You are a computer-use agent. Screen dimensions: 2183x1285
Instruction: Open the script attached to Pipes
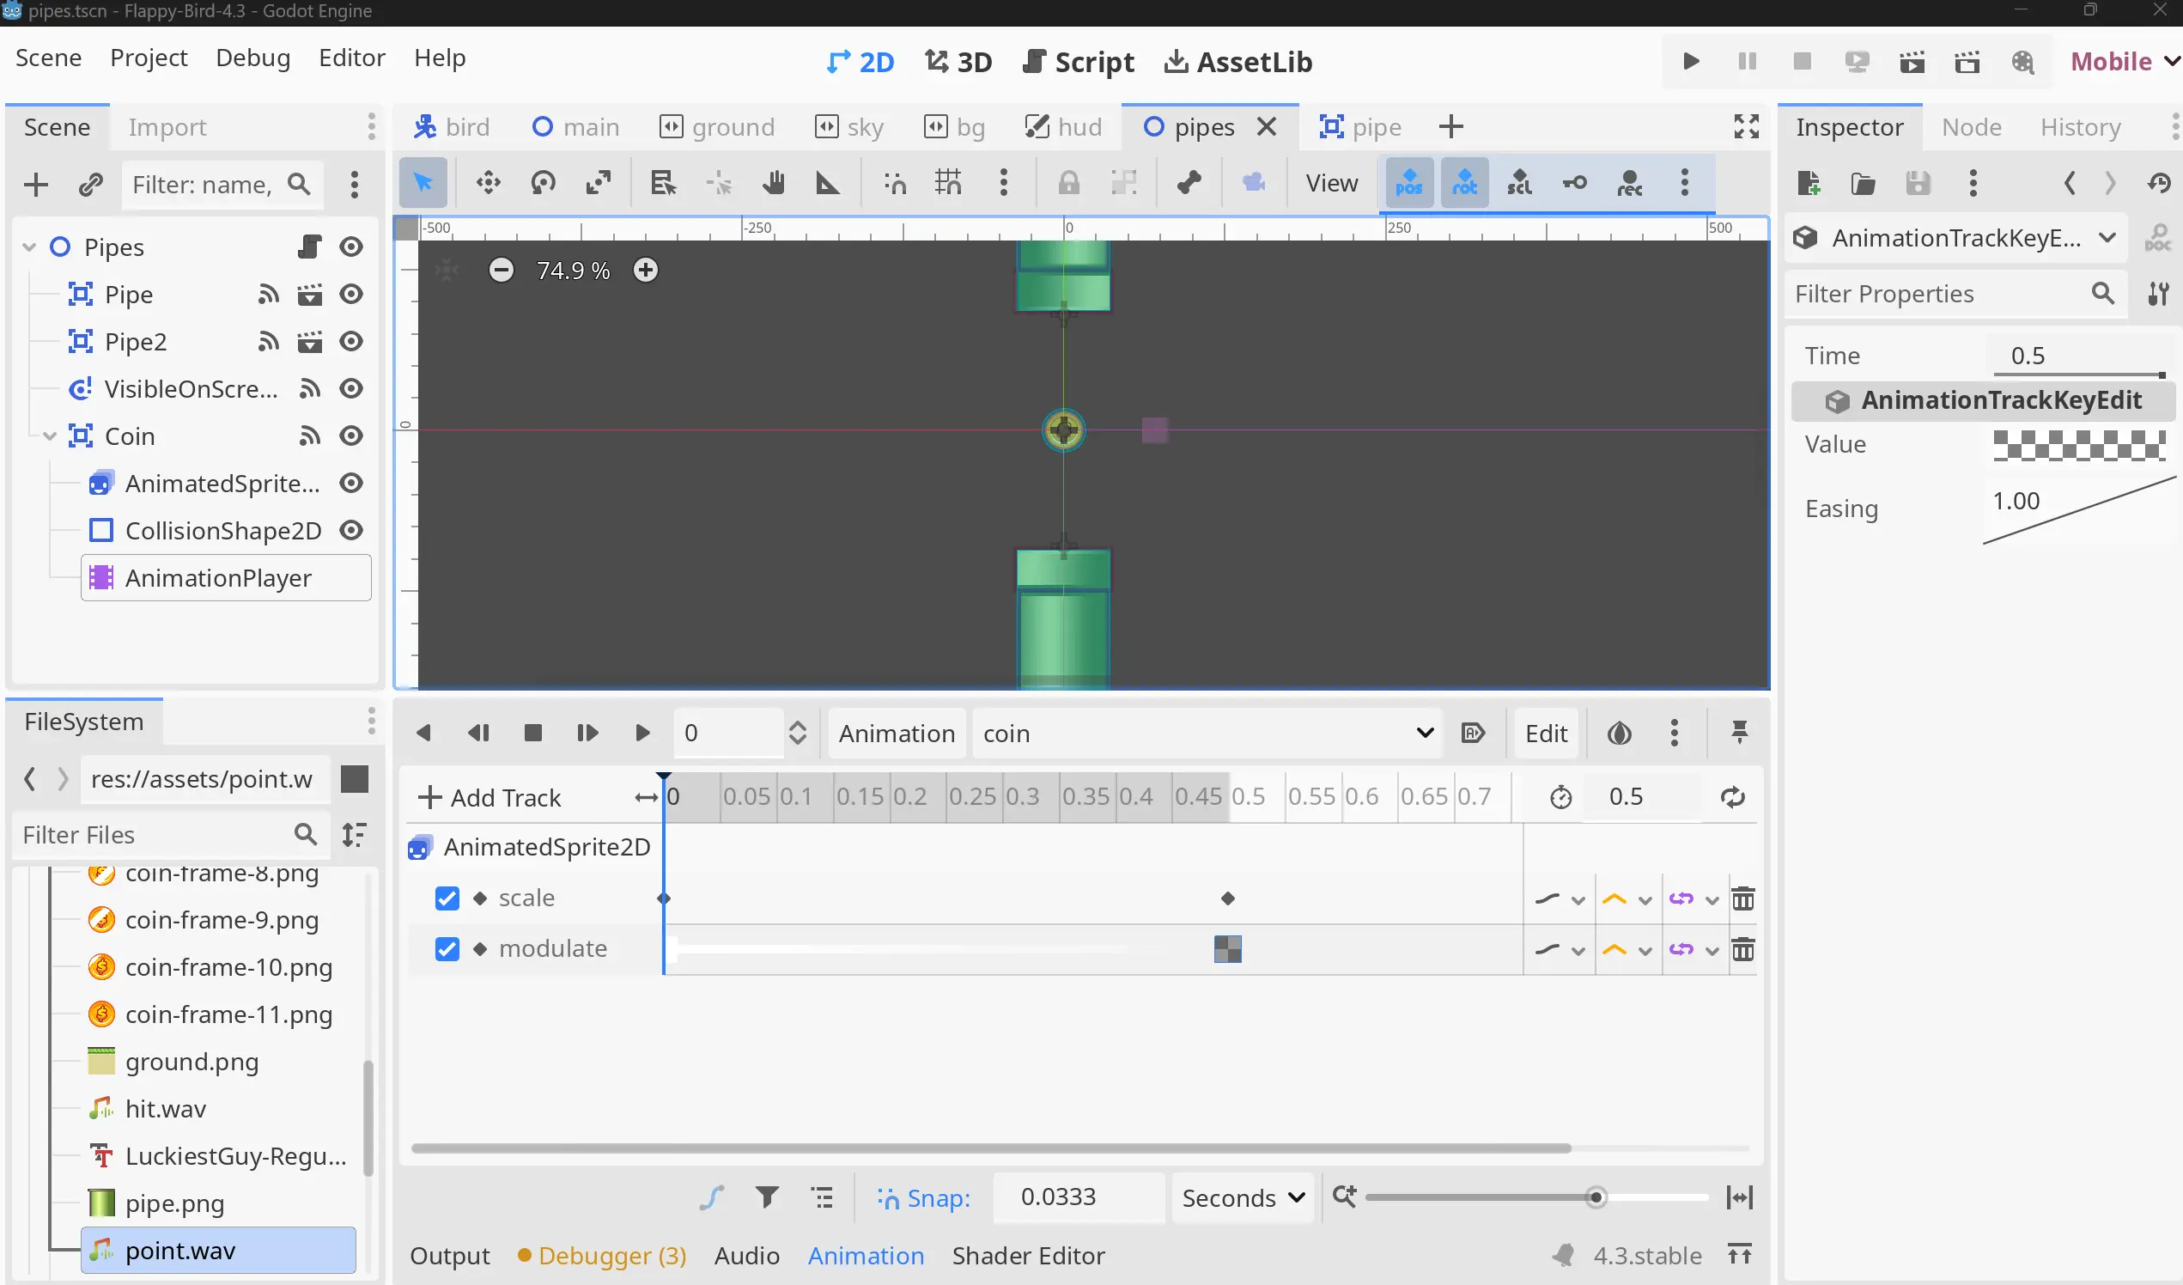(x=308, y=247)
